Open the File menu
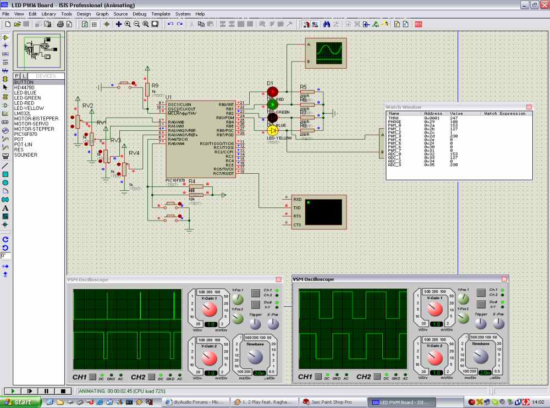This screenshot has height=408, width=550. tap(5, 14)
